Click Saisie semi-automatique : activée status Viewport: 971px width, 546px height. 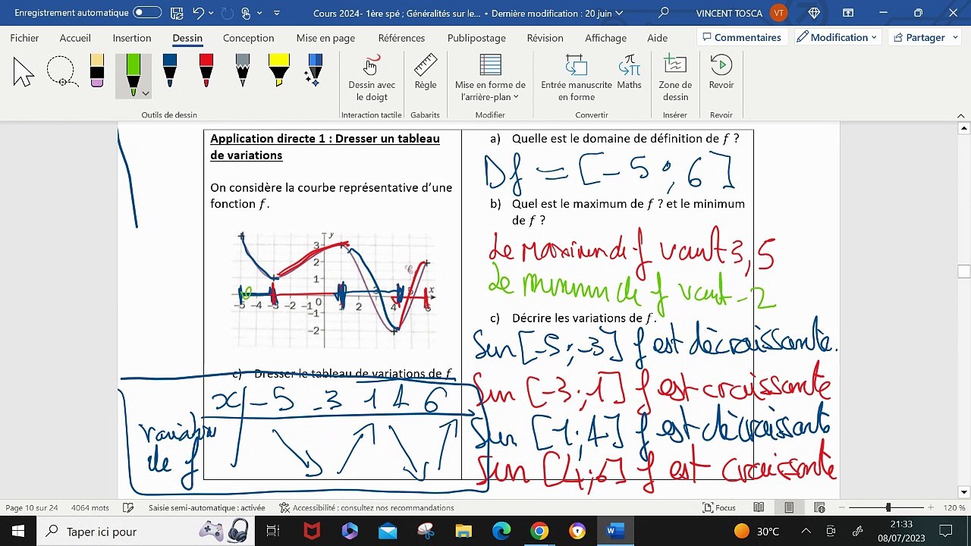click(207, 508)
